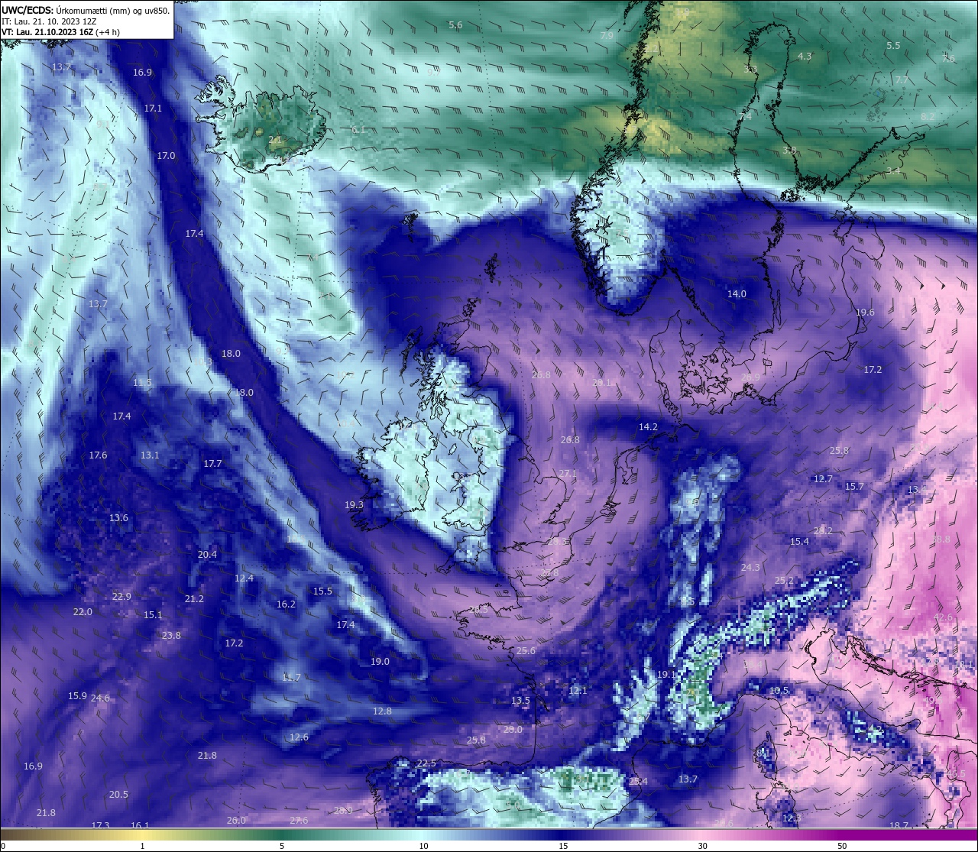Screen dimensions: 978x852
Task: Click the 12.1 value on the map
Action: tap(578, 690)
